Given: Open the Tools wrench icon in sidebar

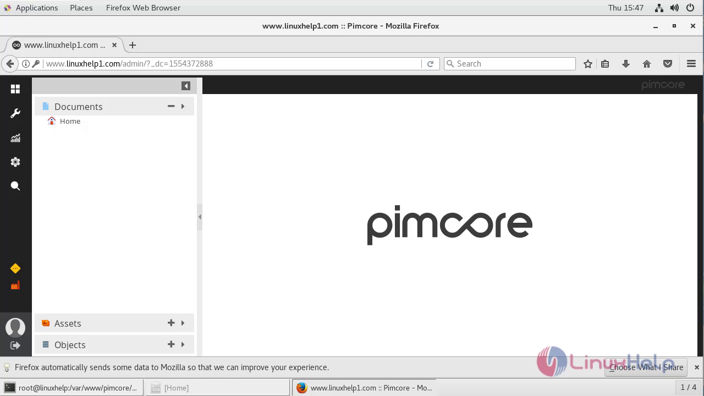Looking at the screenshot, I should [x=15, y=113].
